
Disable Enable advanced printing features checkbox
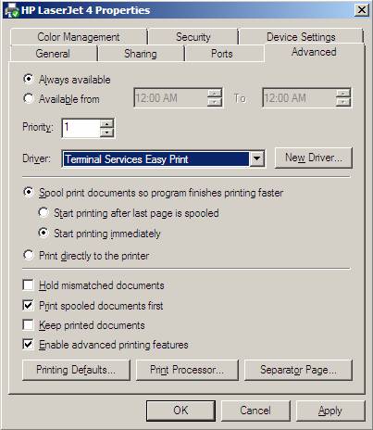click(x=29, y=344)
